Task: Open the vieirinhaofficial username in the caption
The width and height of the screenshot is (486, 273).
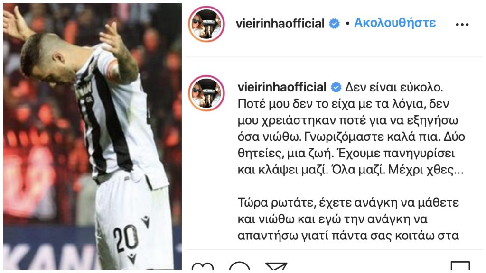Action: [282, 87]
